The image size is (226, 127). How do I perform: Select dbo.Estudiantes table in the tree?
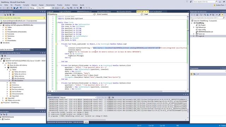19,78
